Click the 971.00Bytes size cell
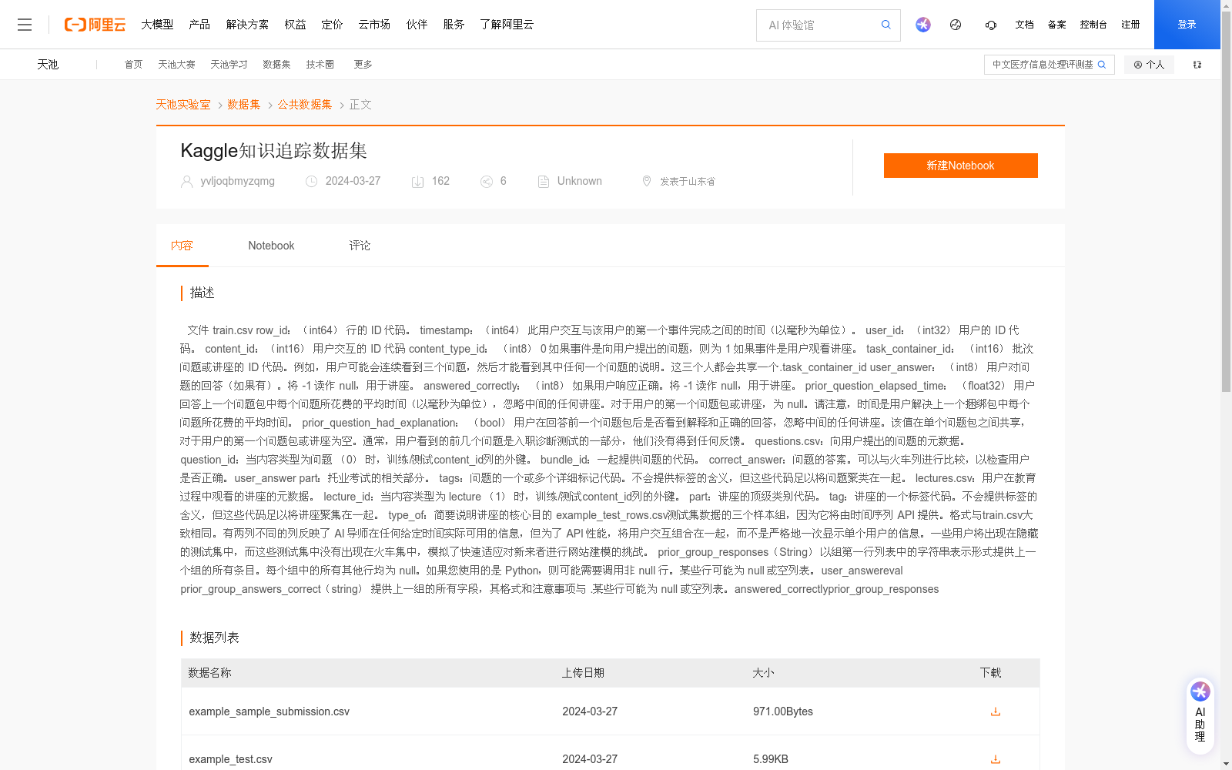This screenshot has height=770, width=1232. (x=783, y=711)
